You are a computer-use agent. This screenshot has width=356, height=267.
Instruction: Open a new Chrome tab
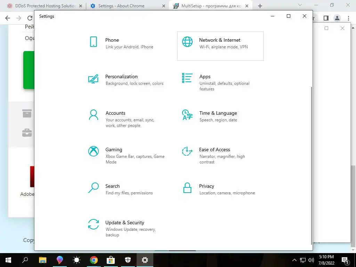(260, 6)
